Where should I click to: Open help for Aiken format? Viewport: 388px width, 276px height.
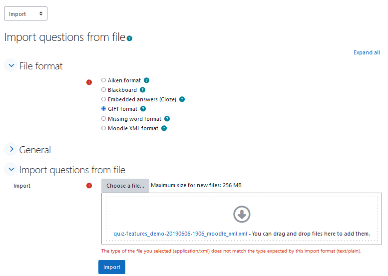coord(146,80)
